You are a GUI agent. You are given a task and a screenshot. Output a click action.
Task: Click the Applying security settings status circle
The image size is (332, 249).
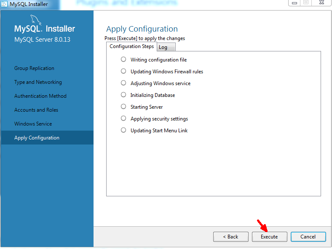click(123, 118)
